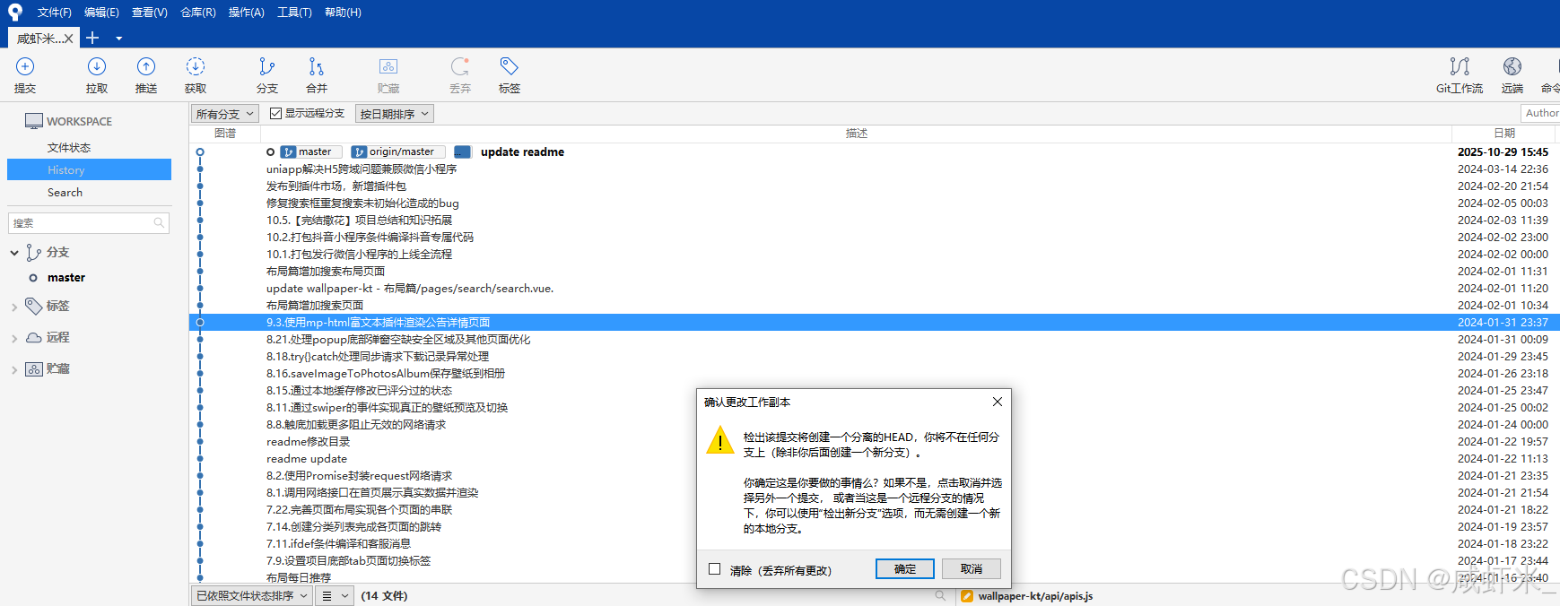Open the 仓库(R) menu

click(198, 13)
